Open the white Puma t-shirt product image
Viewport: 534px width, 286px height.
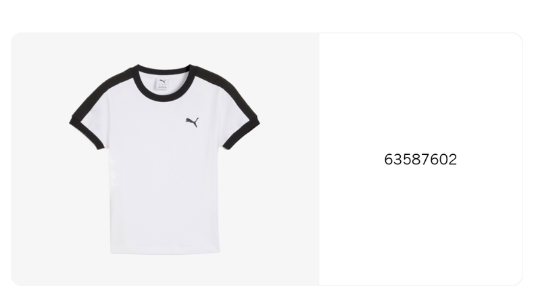[165, 159]
